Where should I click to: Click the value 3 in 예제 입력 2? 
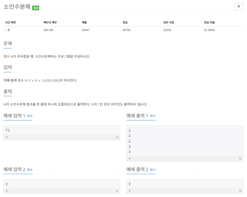(7, 184)
